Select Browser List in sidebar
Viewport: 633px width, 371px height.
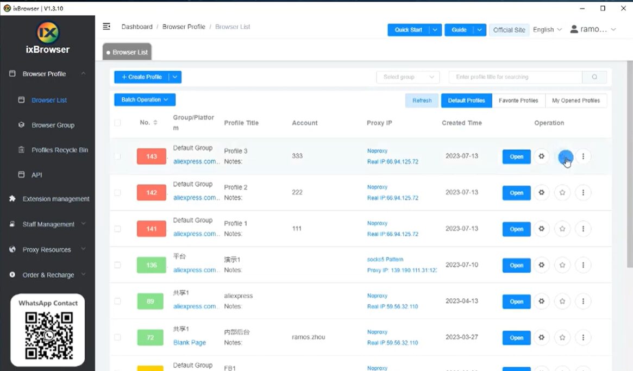pyautogui.click(x=49, y=100)
